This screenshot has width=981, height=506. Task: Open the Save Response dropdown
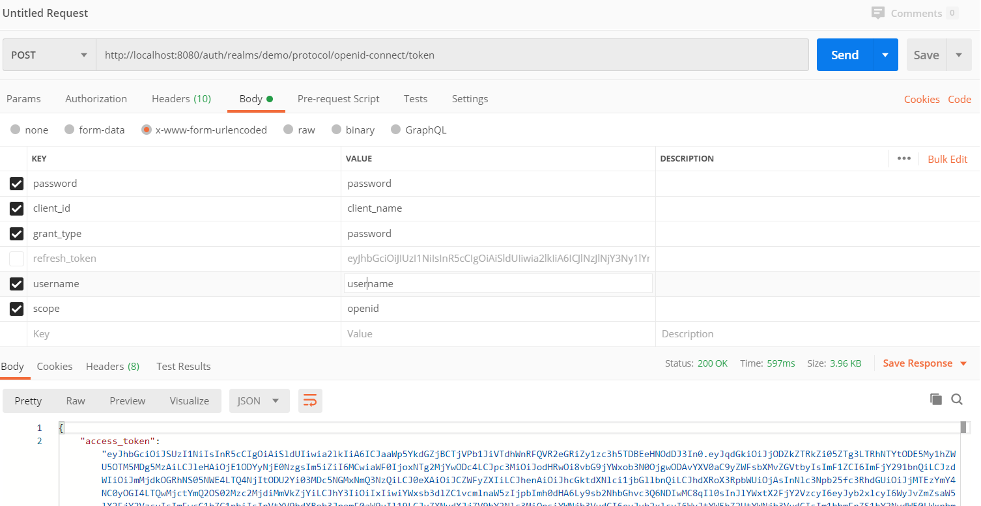925,363
